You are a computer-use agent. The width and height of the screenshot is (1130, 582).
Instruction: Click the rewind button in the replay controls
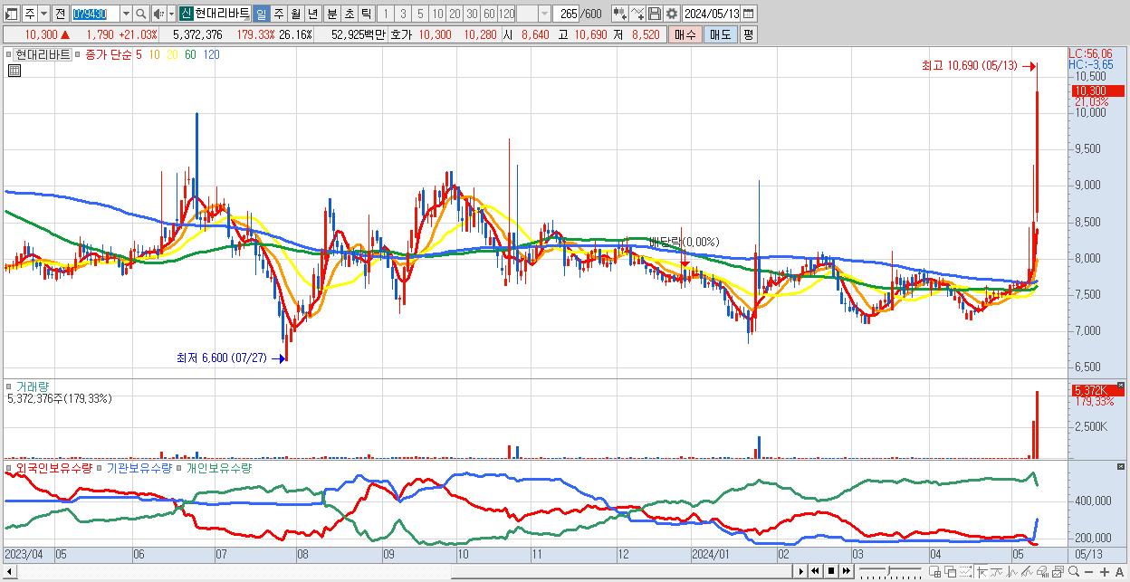click(x=815, y=571)
